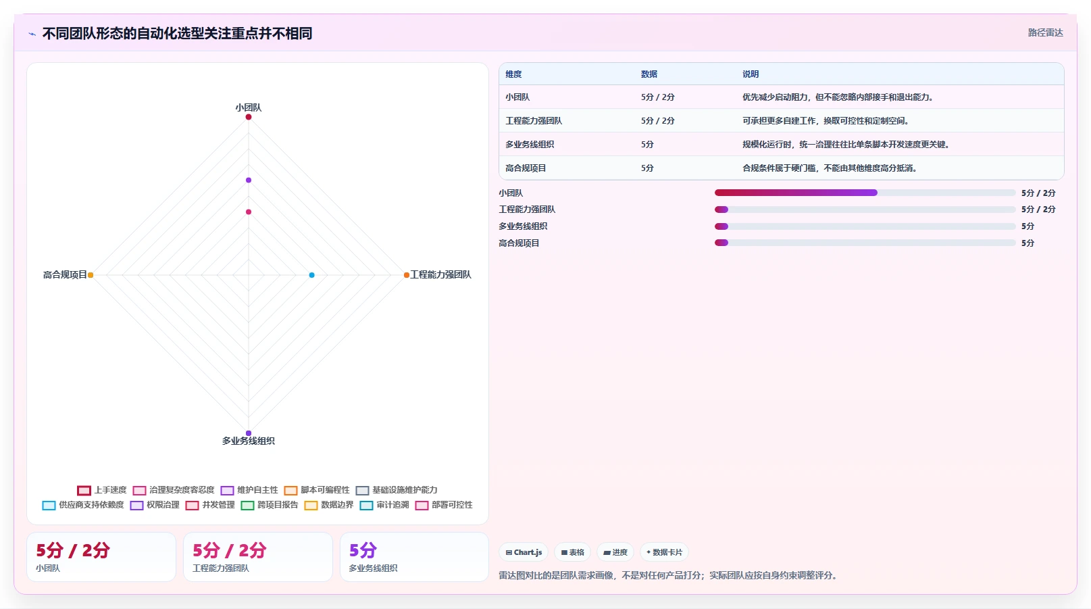
Task: Click the footnote starting 雷达图对比的是团队需求画像
Action: click(x=669, y=576)
